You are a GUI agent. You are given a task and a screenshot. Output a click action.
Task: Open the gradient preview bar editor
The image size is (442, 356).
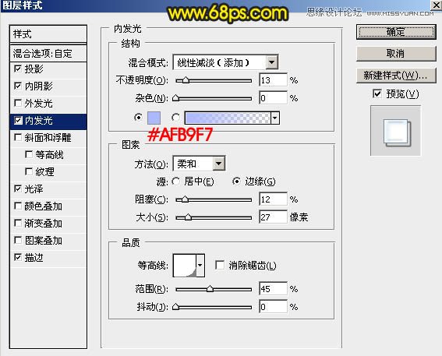point(228,118)
